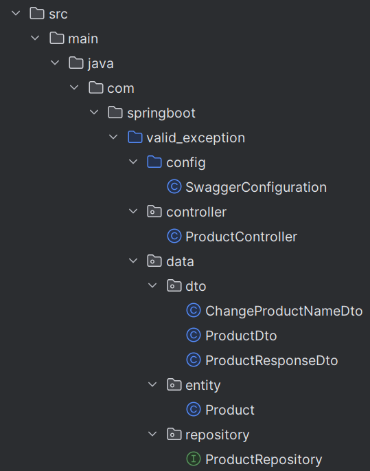Click the Product entity class icon
370x471 pixels.
(x=194, y=409)
